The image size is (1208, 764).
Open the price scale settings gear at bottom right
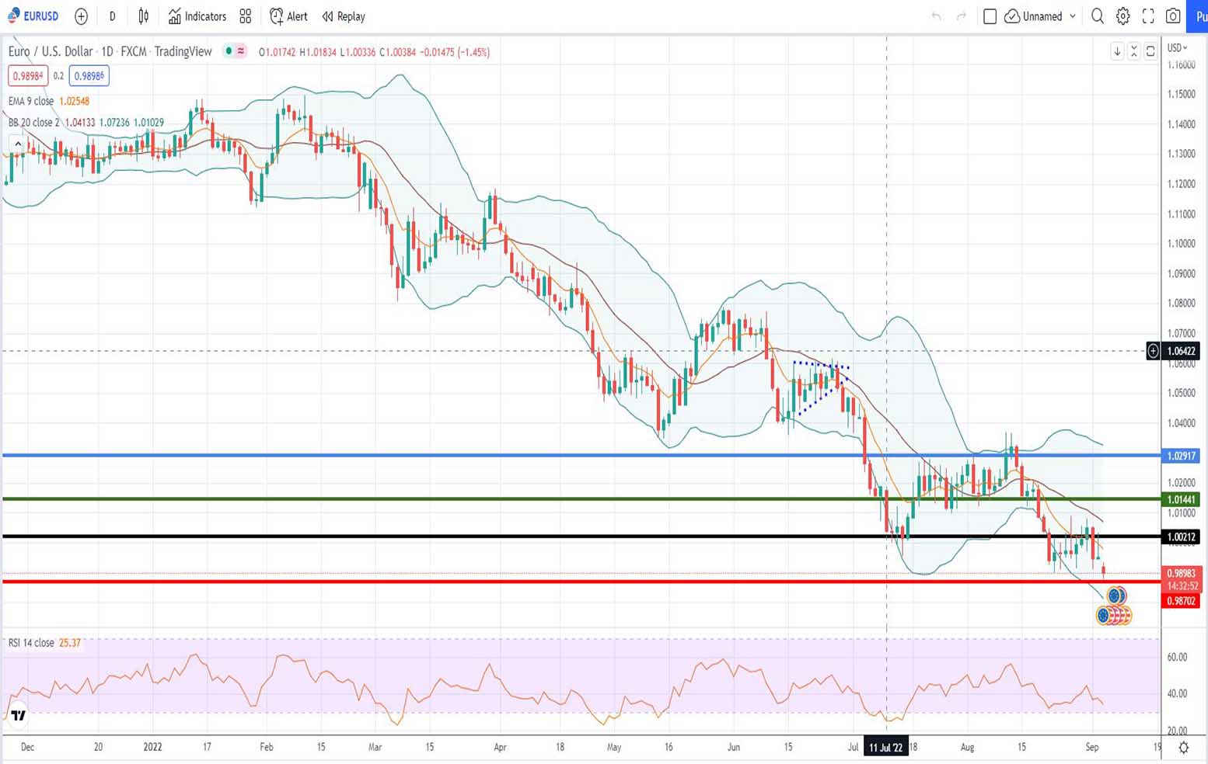1183,747
